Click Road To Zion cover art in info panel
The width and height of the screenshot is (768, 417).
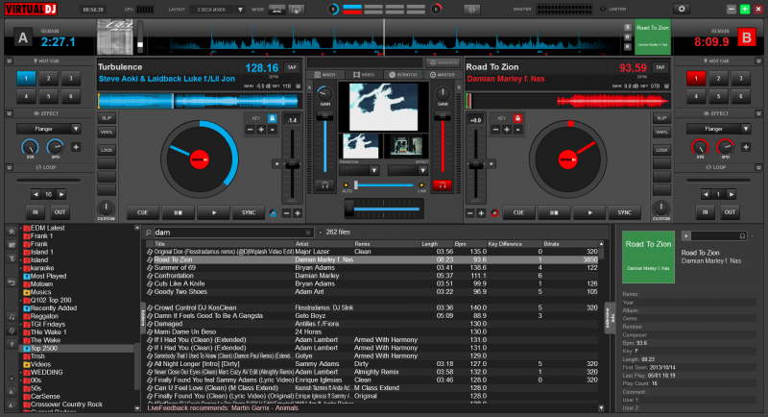tap(648, 257)
